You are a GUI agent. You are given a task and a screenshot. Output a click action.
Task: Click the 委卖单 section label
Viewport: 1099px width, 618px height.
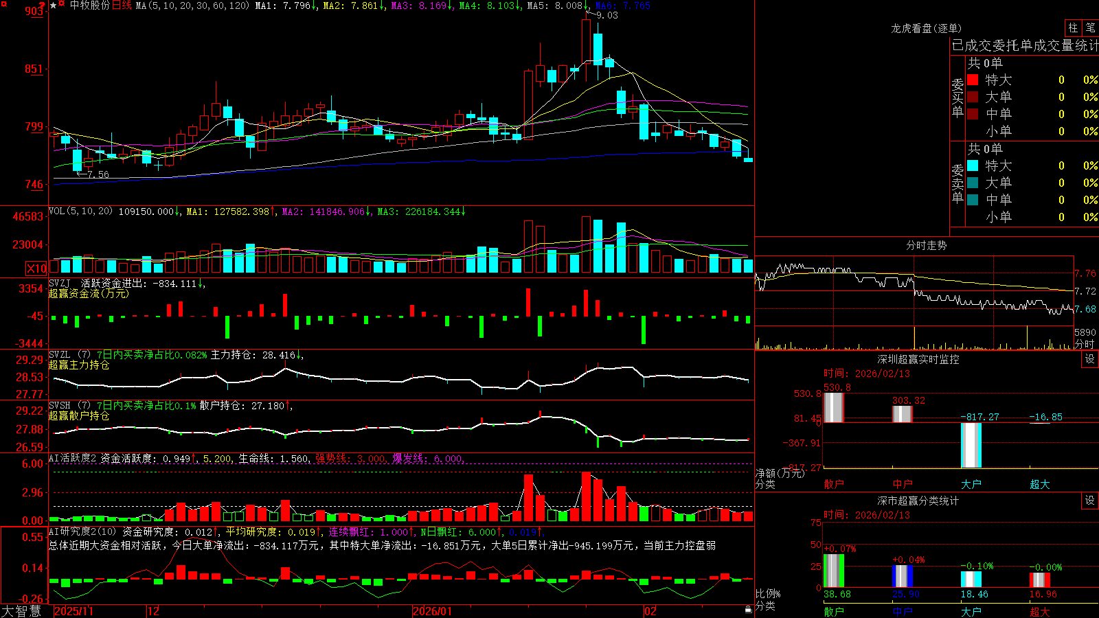958,184
